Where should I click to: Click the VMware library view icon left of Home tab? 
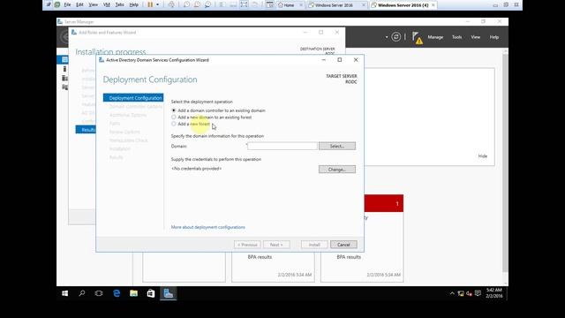pyautogui.click(x=269, y=4)
